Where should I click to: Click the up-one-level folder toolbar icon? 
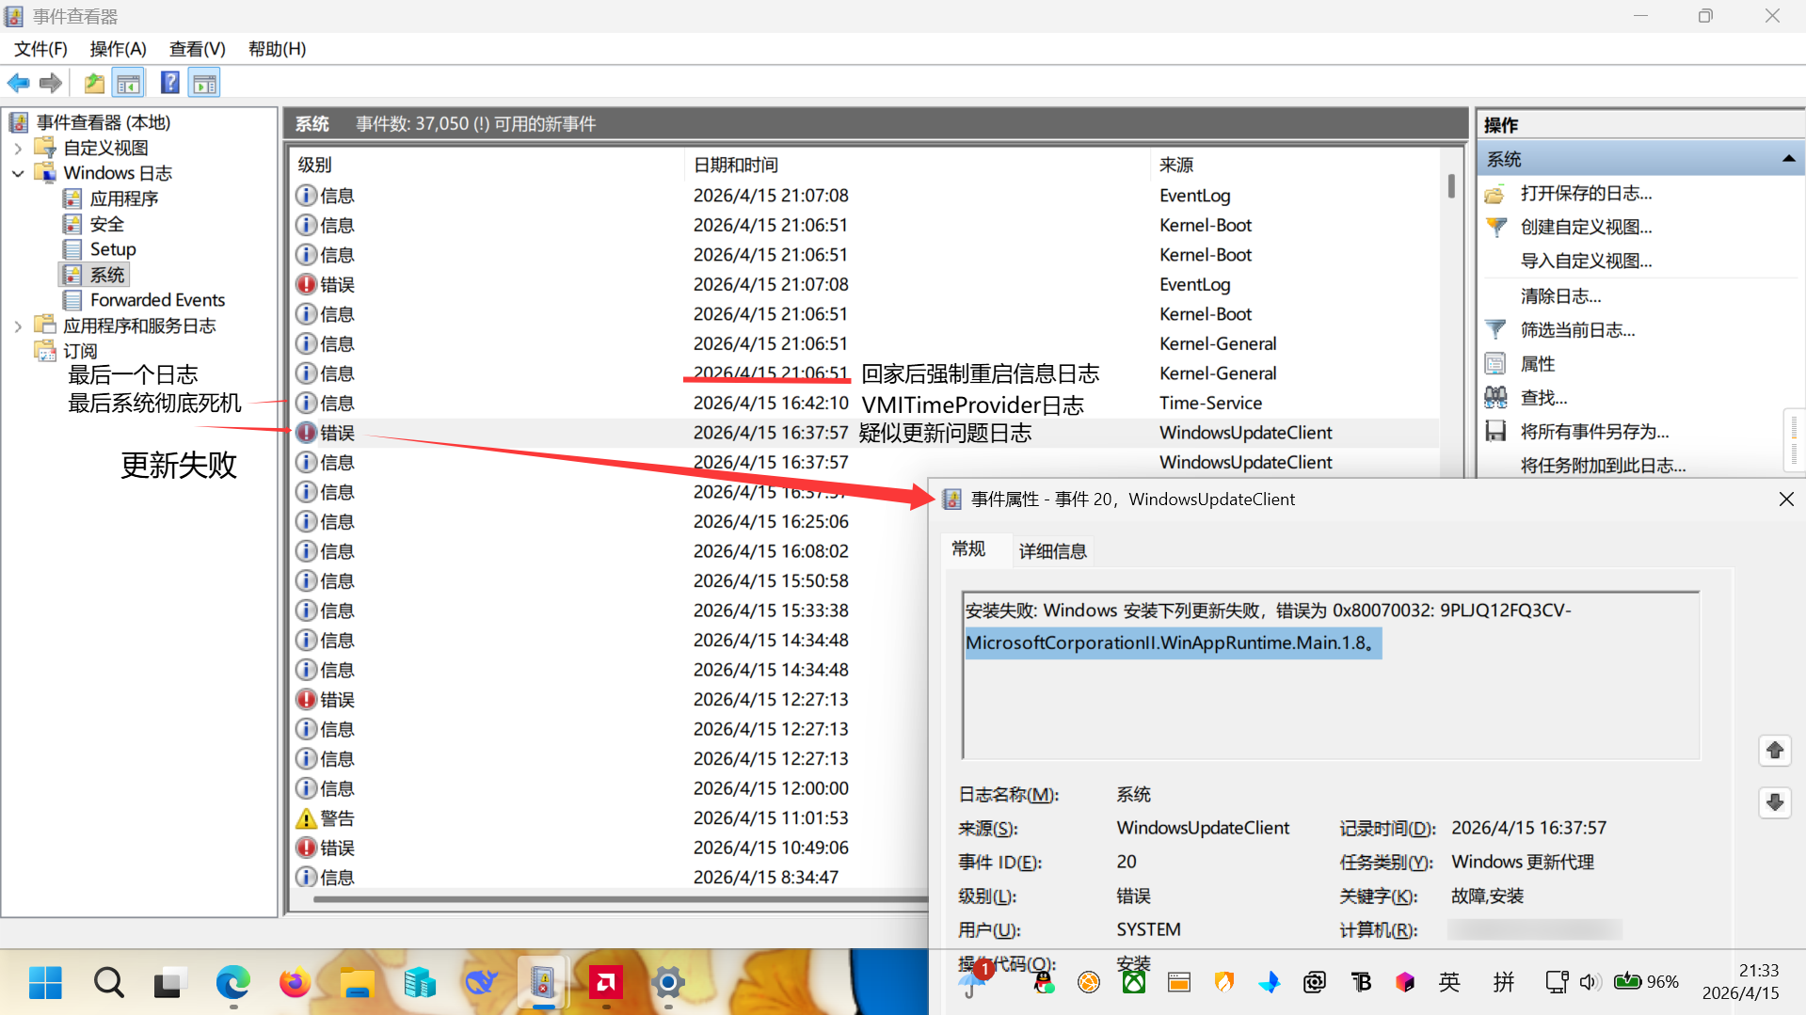tap(94, 84)
